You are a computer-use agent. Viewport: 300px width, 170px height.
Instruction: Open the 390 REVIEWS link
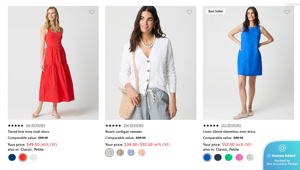click(134, 125)
